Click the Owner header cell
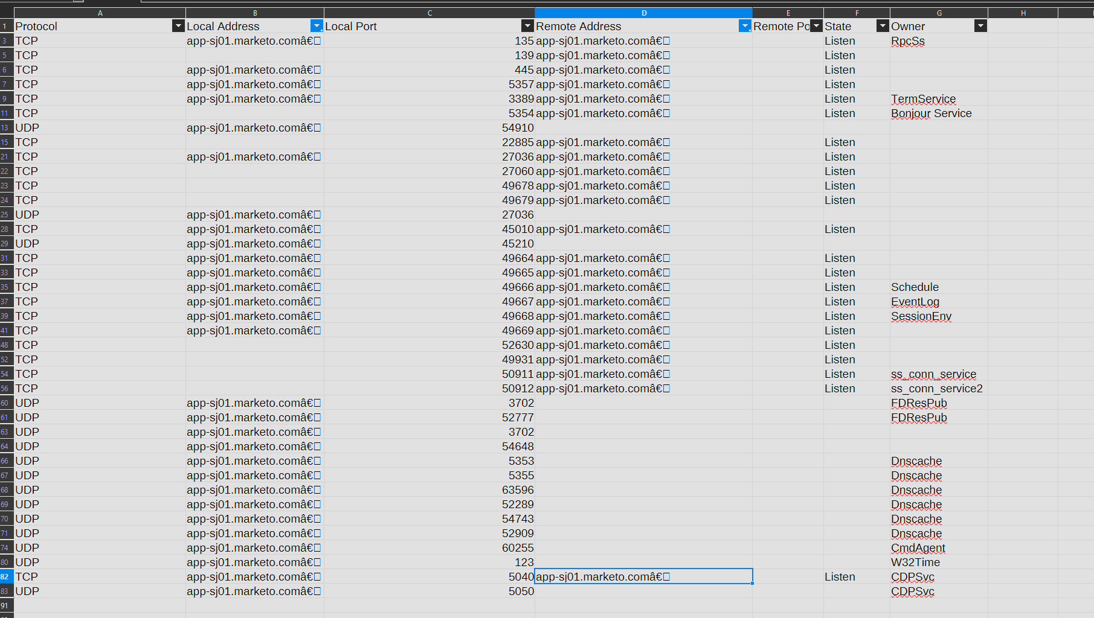 939,27
